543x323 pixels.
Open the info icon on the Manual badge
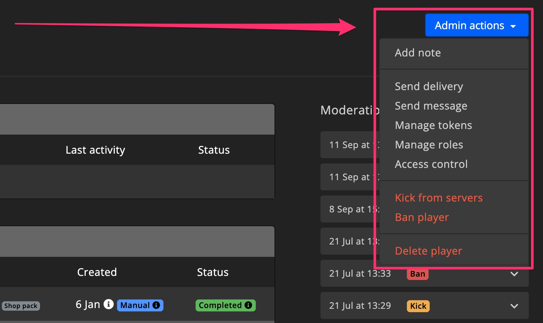tap(156, 305)
